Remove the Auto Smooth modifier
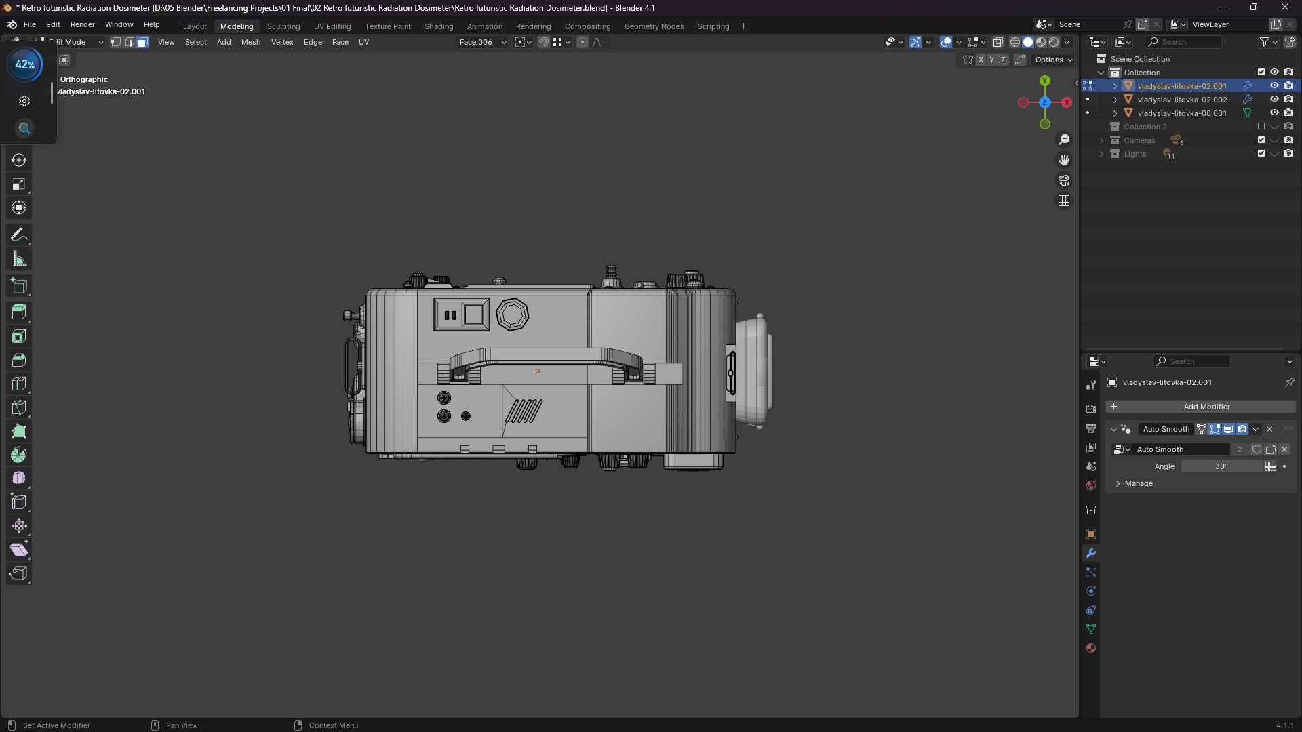1302x732 pixels. 1269,429
